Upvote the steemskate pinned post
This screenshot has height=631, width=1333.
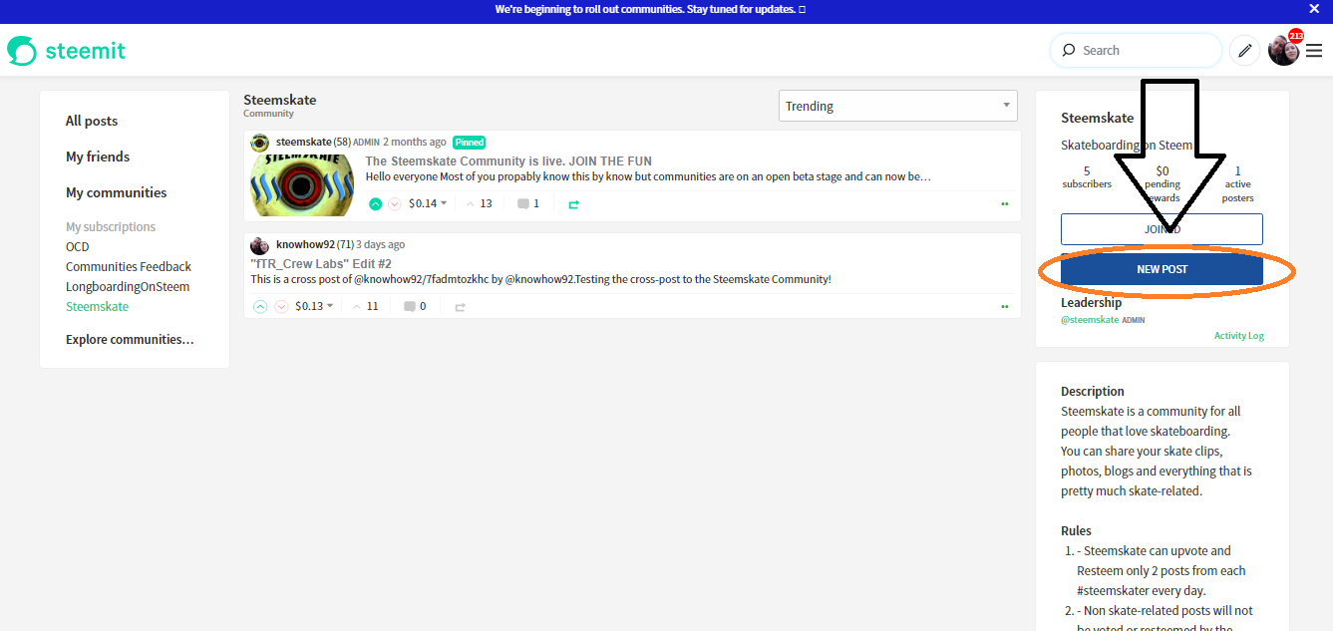376,204
